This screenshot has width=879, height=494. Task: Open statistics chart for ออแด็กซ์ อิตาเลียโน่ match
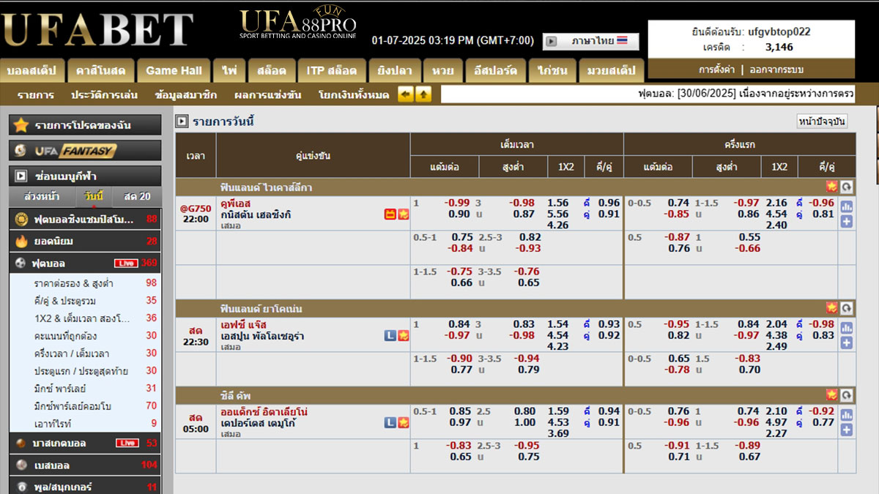click(x=847, y=415)
